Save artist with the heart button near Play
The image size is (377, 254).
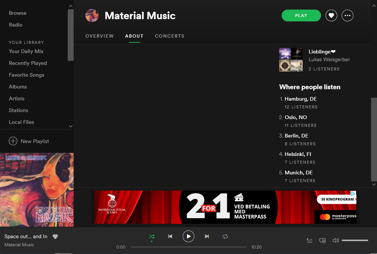coord(331,15)
